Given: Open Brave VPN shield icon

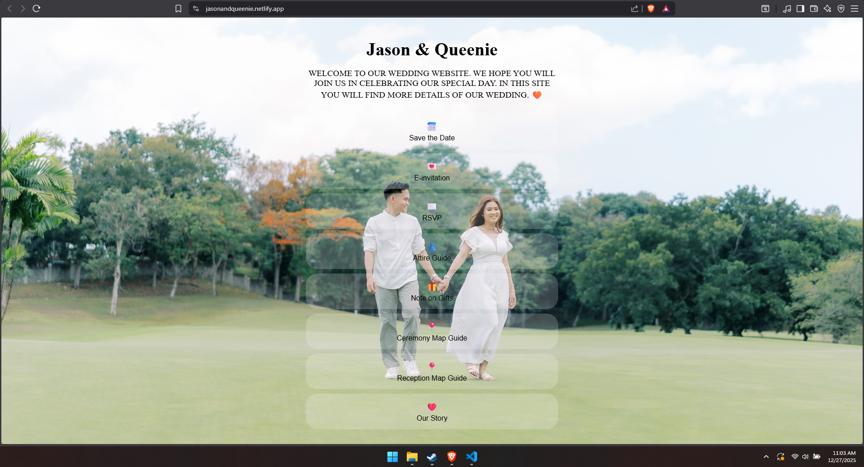Looking at the screenshot, I should click(x=841, y=8).
